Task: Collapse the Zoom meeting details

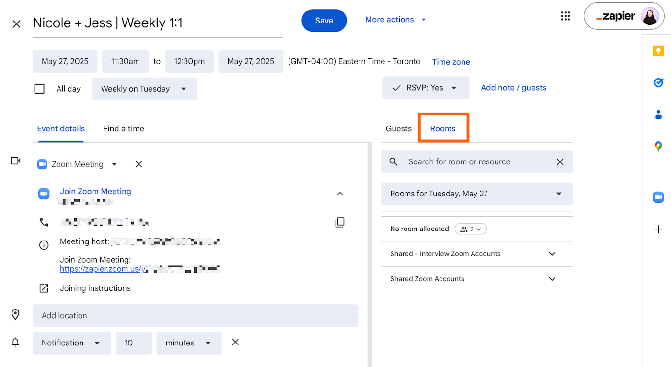Action: point(340,194)
